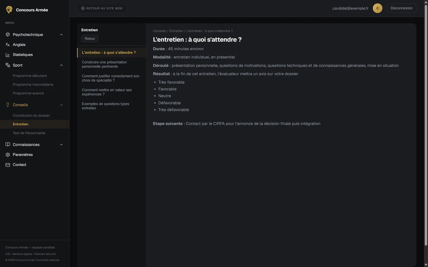Click the Déconnexion button
This screenshot has width=428, height=267.
point(401,8)
